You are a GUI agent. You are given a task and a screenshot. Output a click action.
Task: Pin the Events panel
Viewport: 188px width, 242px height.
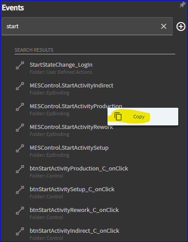182,4
